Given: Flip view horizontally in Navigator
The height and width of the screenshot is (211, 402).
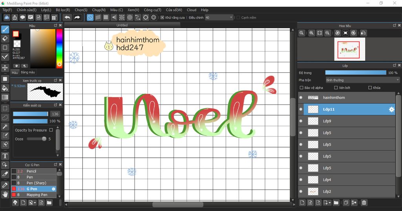Looking at the screenshot, I should [x=363, y=33].
